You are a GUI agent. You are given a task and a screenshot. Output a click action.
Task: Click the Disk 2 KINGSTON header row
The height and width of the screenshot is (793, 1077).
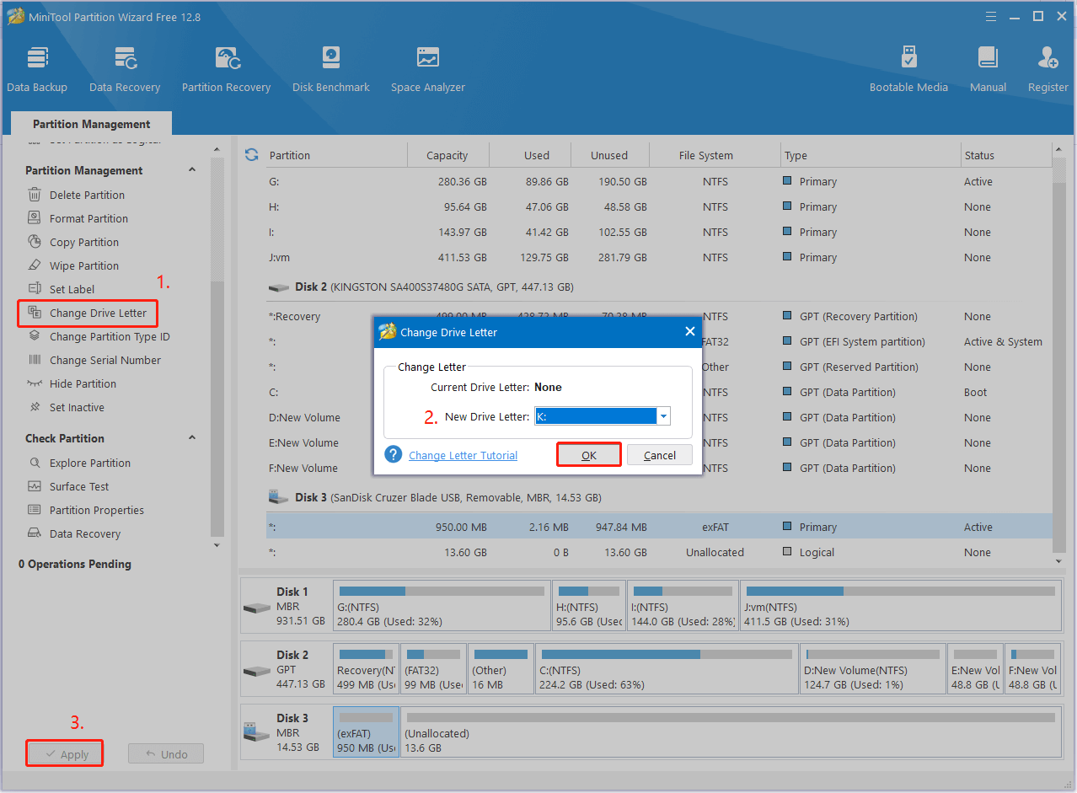point(659,287)
